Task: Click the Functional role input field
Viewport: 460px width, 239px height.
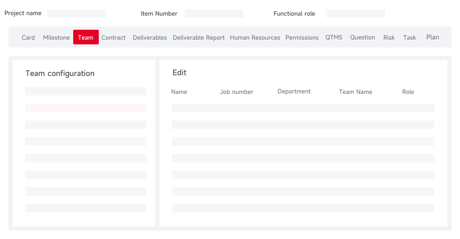Action: (x=356, y=14)
